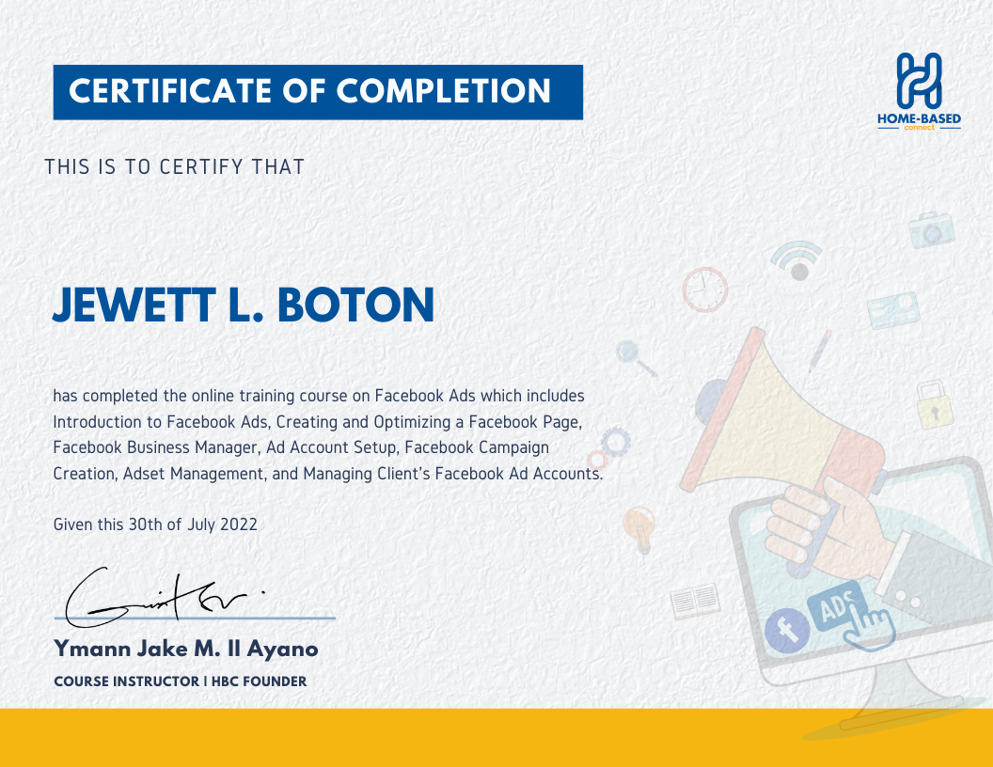The image size is (993, 767).
Task: Click the camera icon
Action: click(x=932, y=228)
